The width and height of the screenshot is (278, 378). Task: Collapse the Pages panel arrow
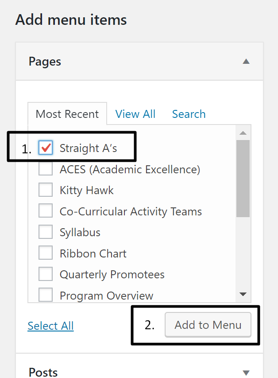(246, 62)
